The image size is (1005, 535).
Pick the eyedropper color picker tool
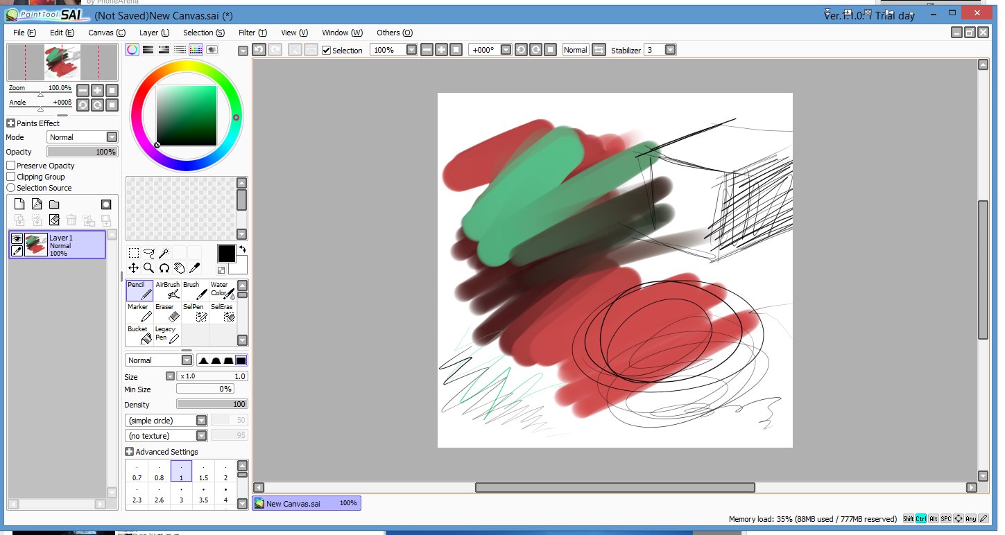pos(194,268)
